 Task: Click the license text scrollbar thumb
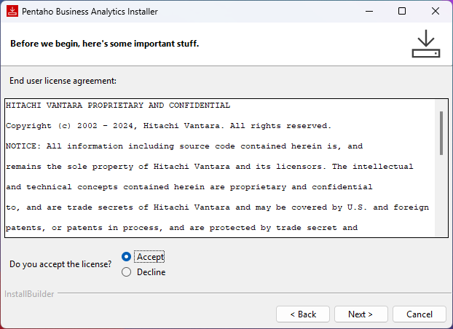[441, 132]
